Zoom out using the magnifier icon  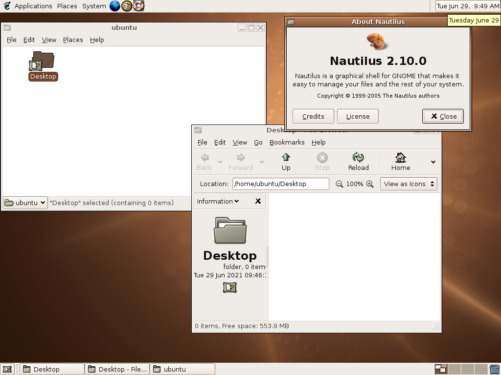click(x=339, y=184)
